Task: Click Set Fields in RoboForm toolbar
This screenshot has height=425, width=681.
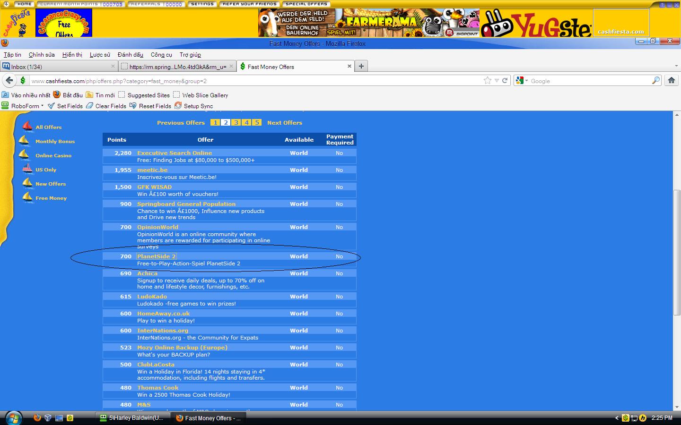Action: pyautogui.click(x=65, y=106)
